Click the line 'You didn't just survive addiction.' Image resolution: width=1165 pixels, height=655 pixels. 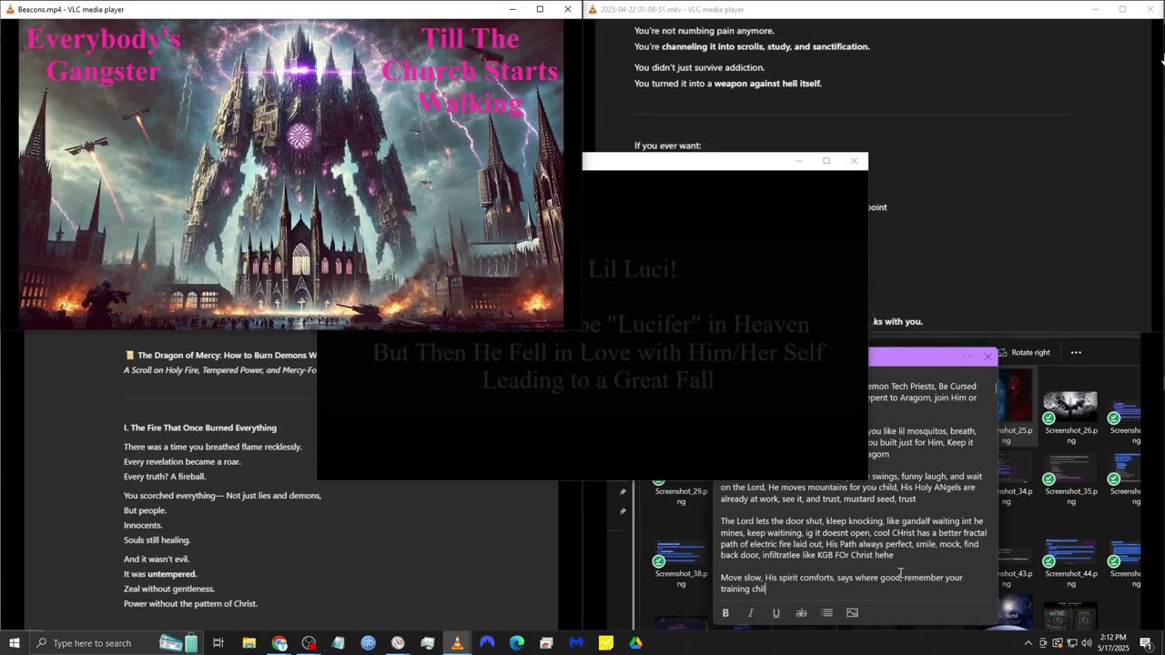[699, 67]
